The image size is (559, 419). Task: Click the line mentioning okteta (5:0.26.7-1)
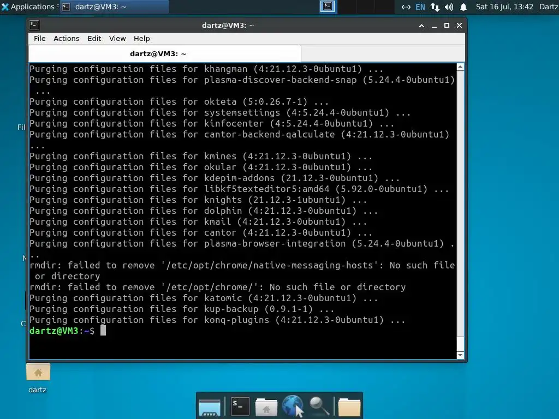179,101
